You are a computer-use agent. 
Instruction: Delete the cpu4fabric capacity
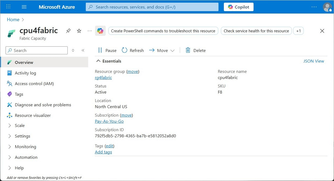[196, 50]
